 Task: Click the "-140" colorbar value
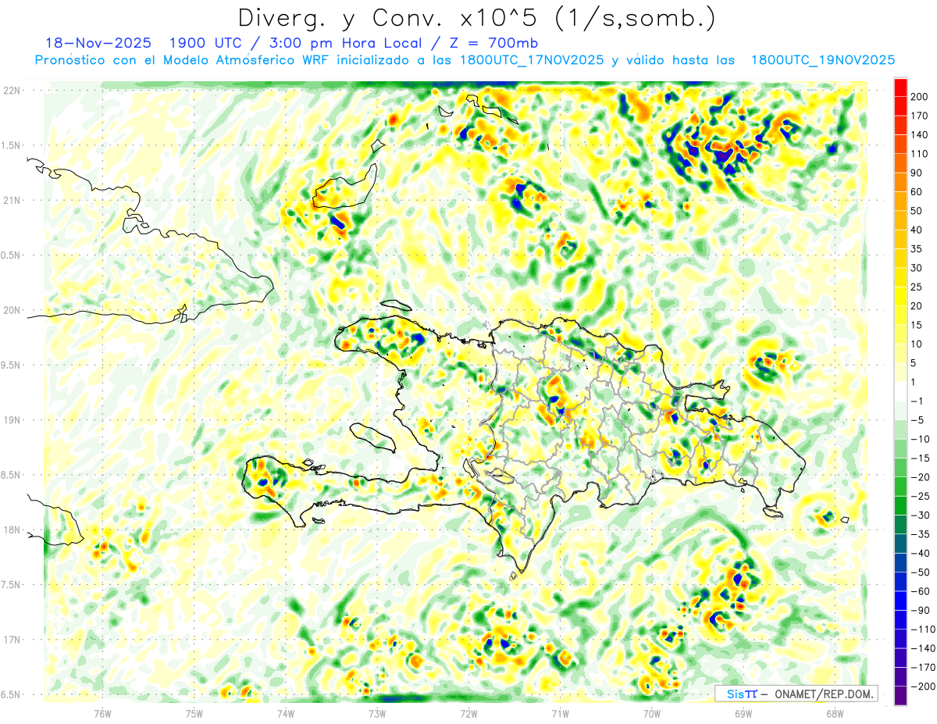coord(922,649)
